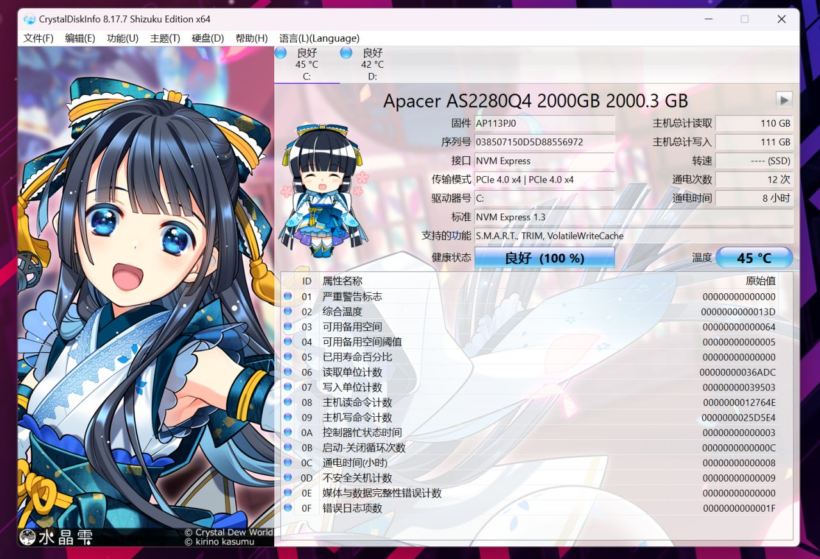
Task: Open the 编辑(E) menu
Action: [80, 38]
